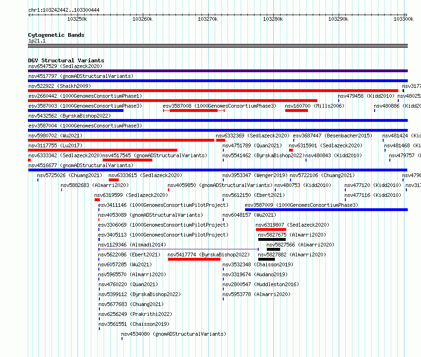Open nsv5725026 (Chuang2021) label

(x=70, y=175)
